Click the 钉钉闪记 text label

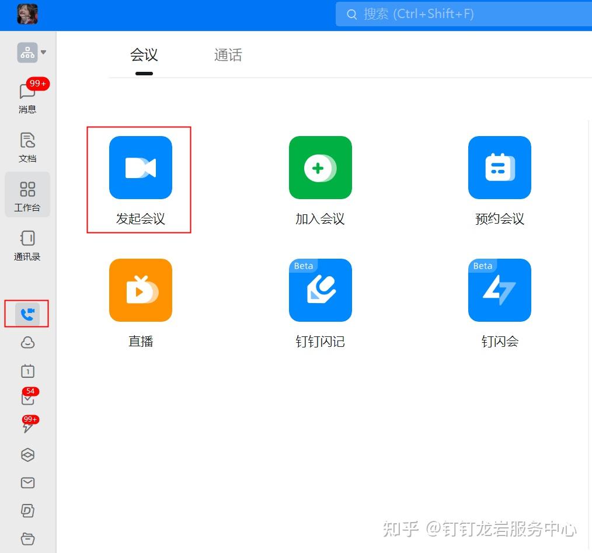(320, 342)
